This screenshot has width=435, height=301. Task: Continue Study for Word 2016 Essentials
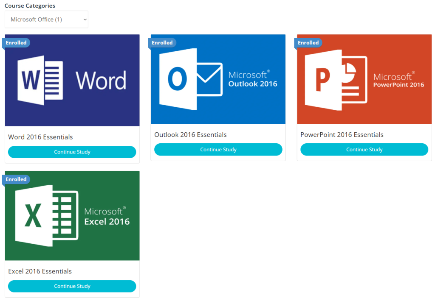(72, 152)
